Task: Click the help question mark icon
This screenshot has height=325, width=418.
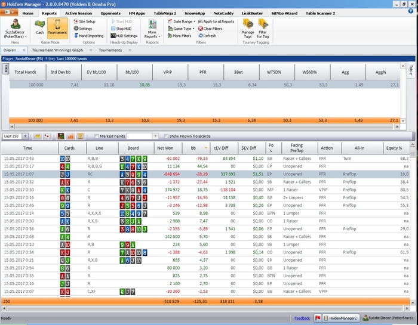Action: point(411,11)
